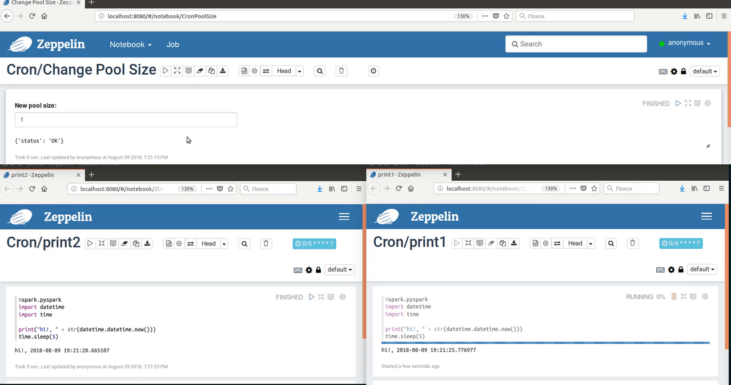Open default view dropdown in Change Pool Size
Screen dimensions: 731x385
[x=705, y=71]
